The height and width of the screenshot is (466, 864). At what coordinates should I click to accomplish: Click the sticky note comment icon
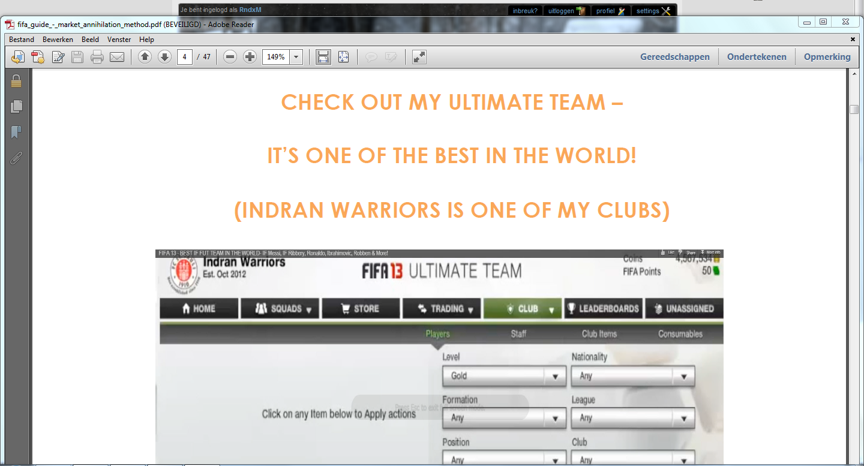[x=371, y=57]
